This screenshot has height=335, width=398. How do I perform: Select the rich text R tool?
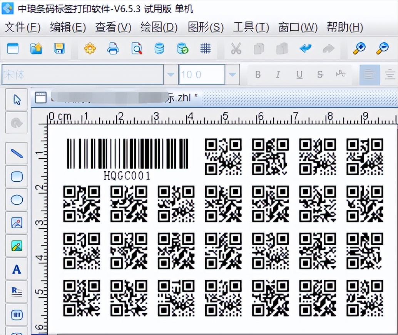pyautogui.click(x=17, y=292)
